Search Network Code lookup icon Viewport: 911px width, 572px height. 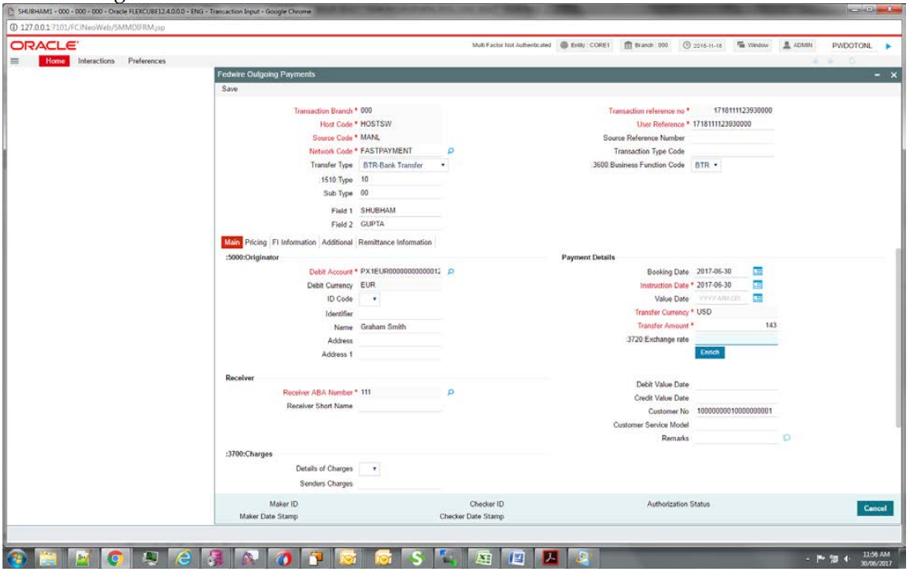451,151
